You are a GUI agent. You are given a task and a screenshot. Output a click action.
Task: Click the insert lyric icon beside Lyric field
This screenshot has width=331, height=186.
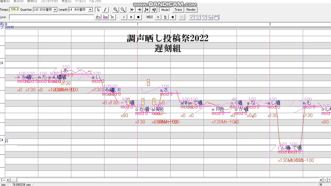click(x=98, y=17)
